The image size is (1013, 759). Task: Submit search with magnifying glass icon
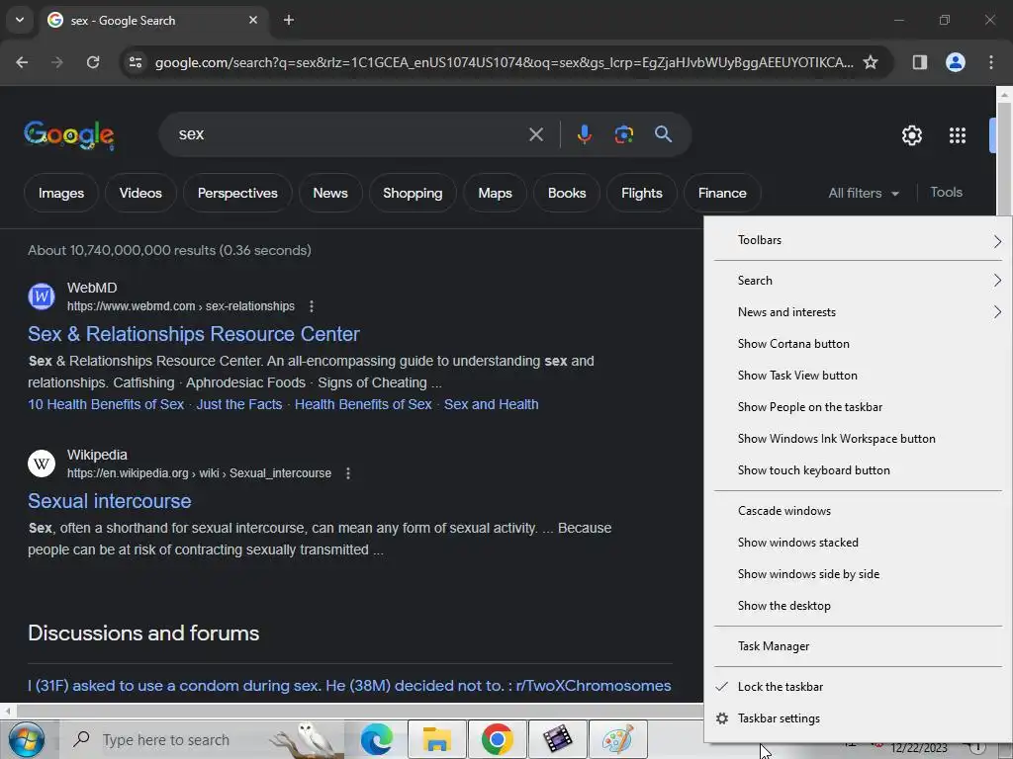663,134
